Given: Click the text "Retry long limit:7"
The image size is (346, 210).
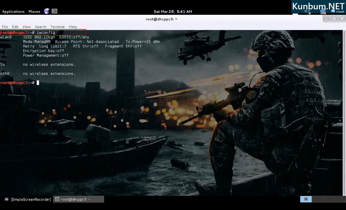Looking at the screenshot, I should [x=45, y=46].
